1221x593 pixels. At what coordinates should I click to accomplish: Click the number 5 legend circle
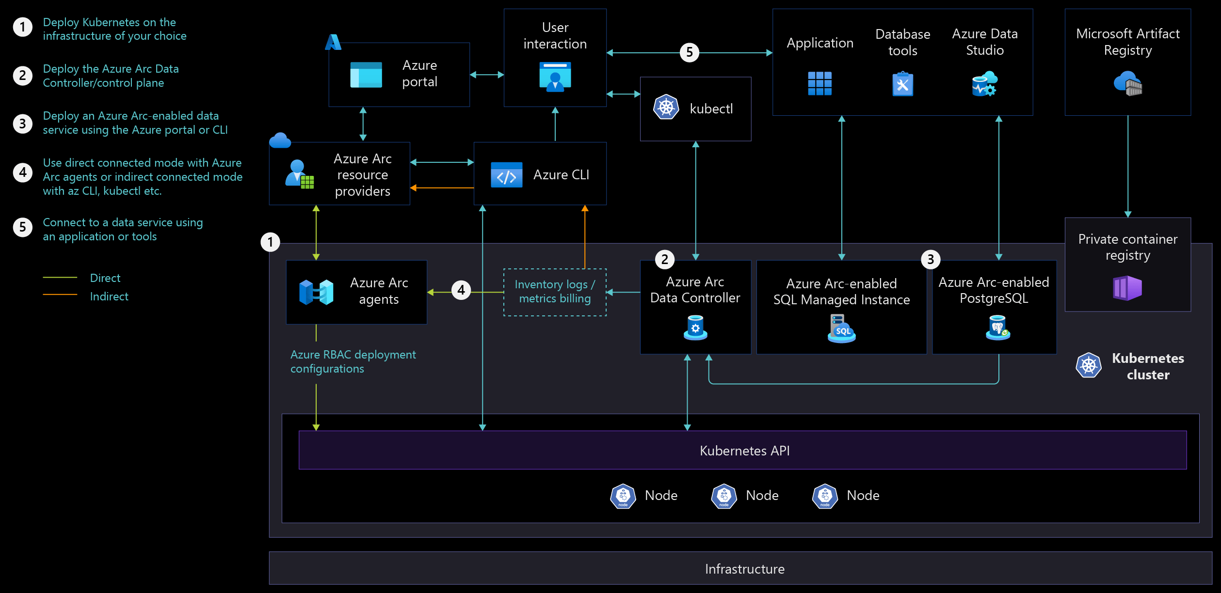(22, 227)
